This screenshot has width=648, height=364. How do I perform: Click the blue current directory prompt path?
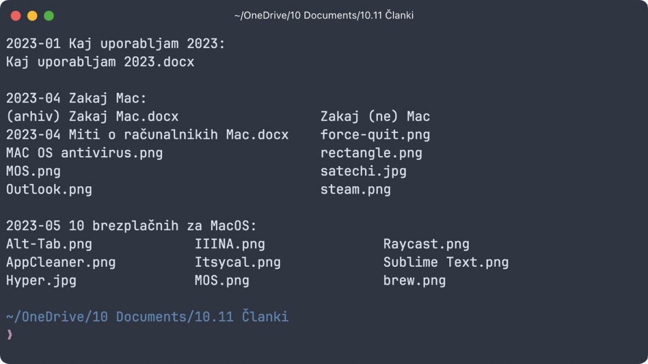[147, 316]
